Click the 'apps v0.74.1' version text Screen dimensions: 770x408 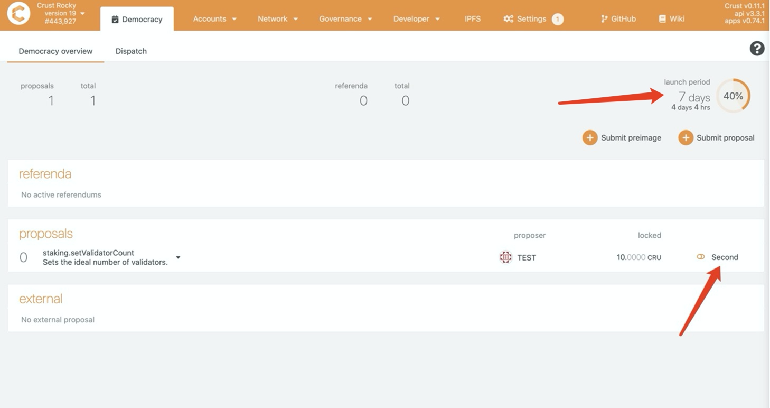click(745, 21)
